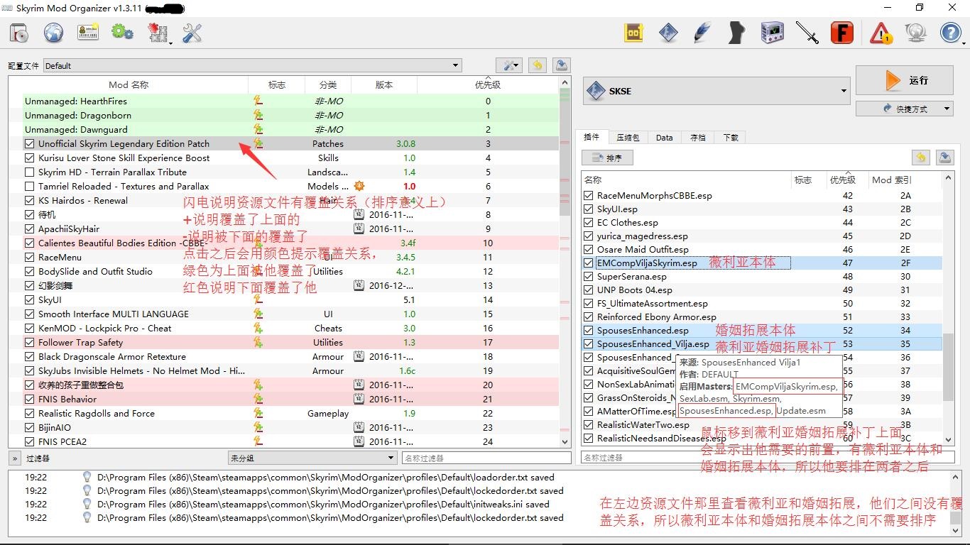
Task: Focus the mod list 名称过滤器 field
Action: (x=486, y=458)
